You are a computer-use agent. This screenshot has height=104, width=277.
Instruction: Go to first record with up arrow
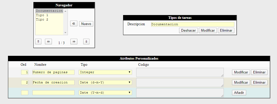(x=38, y=42)
